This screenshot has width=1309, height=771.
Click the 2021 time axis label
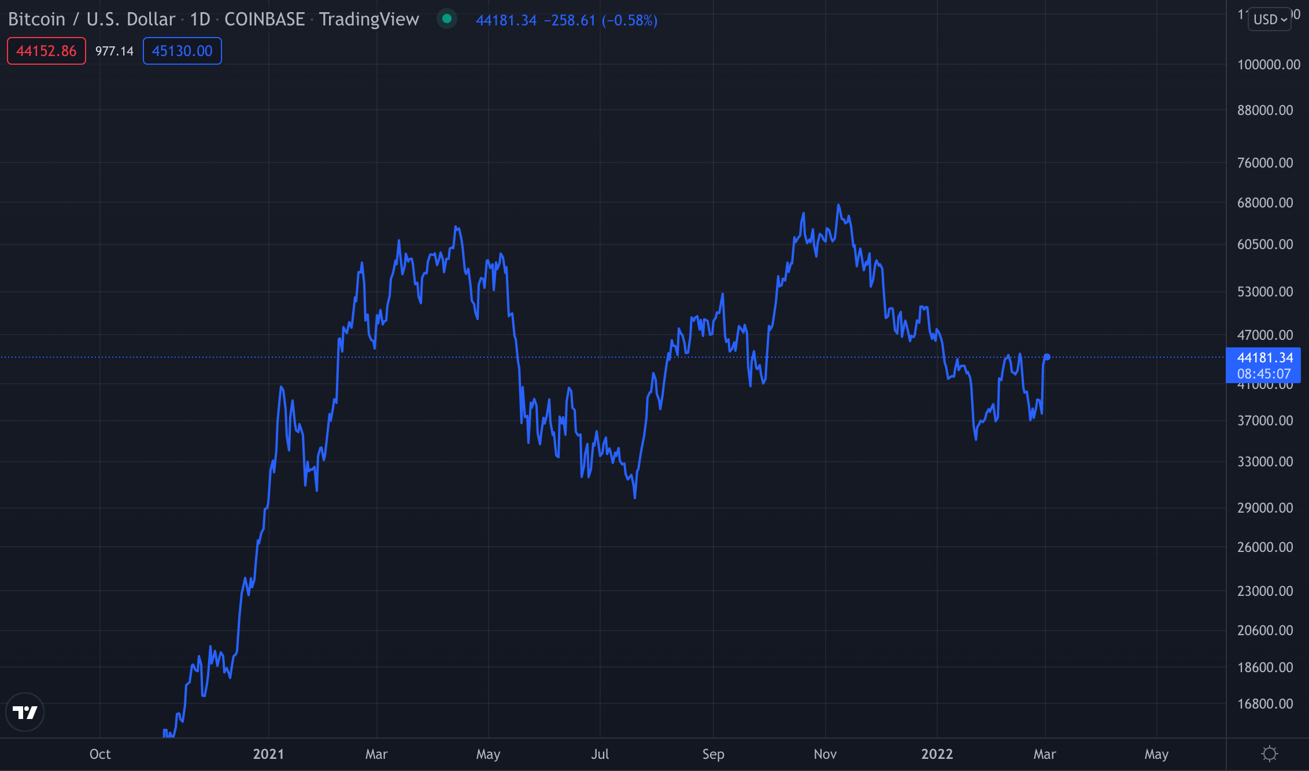(x=269, y=754)
